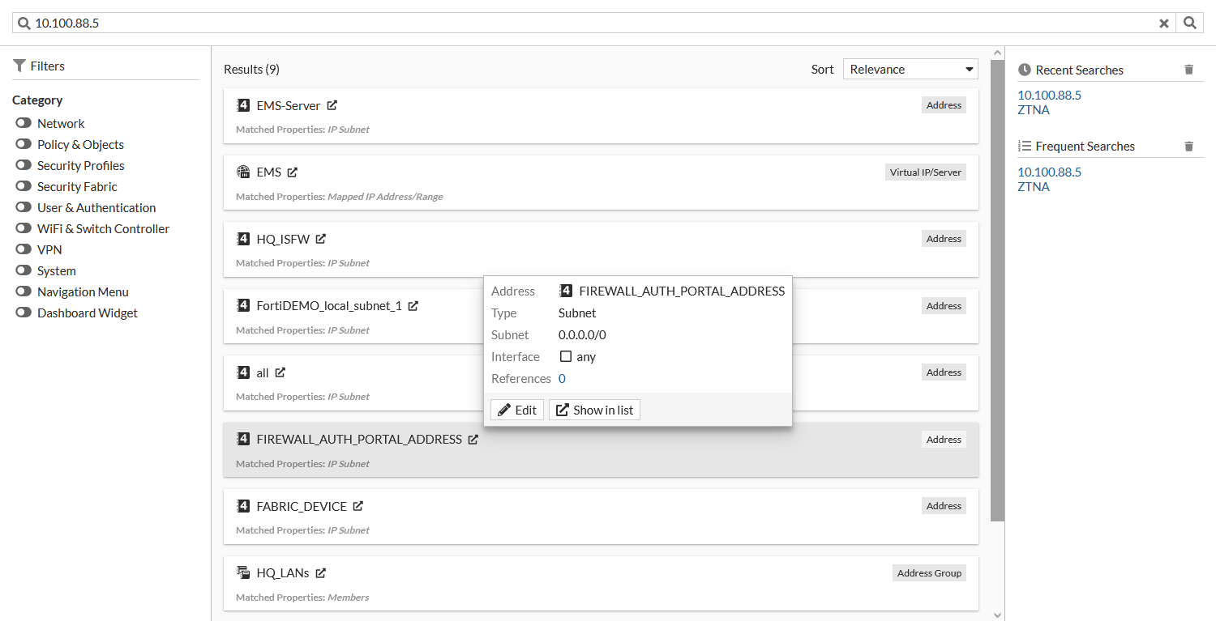This screenshot has width=1216, height=621.
Task: Toggle the Dashboard Widget category filter
Action: click(x=24, y=313)
